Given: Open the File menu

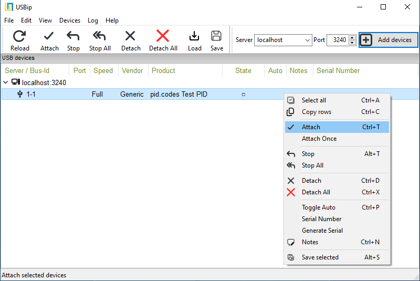Looking at the screenshot, I should (x=9, y=20).
